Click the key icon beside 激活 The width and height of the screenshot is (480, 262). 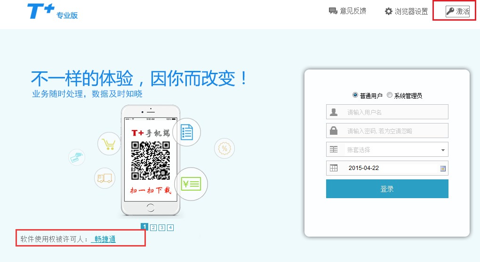tap(450, 11)
